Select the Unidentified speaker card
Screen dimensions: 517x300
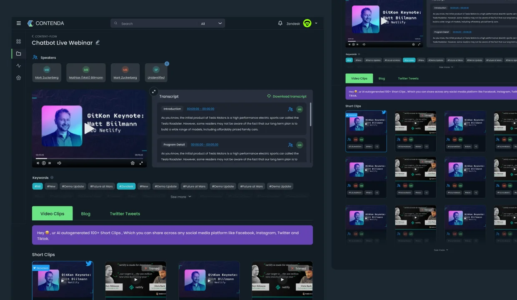[x=156, y=72]
